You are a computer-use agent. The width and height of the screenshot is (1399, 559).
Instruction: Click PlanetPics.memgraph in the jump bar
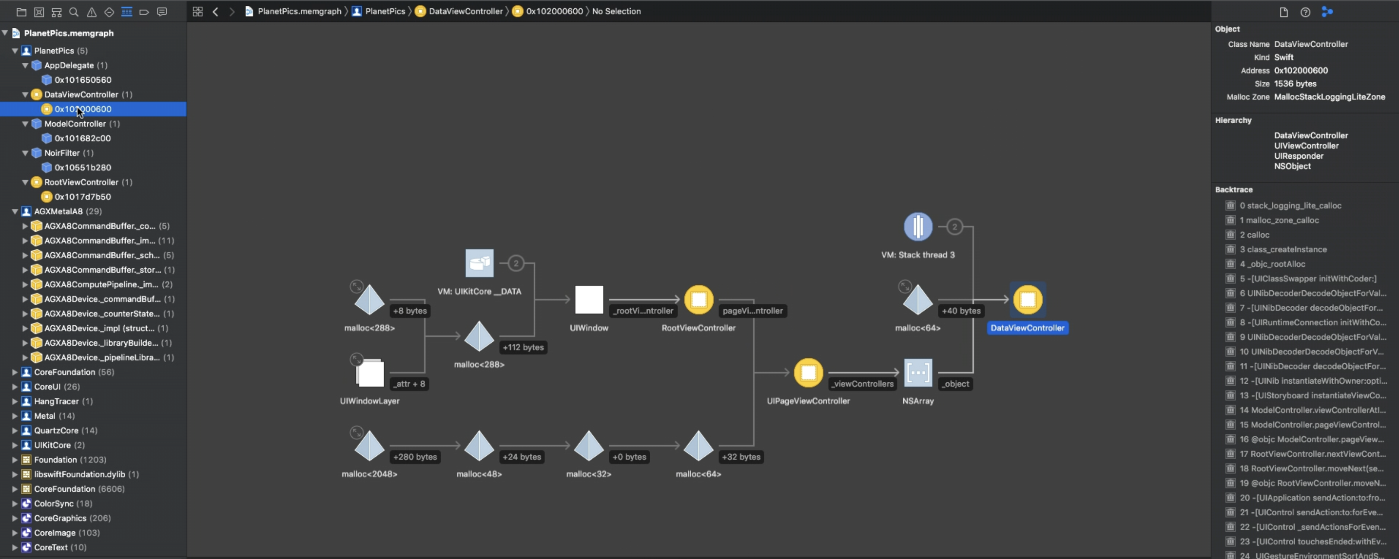pos(299,11)
